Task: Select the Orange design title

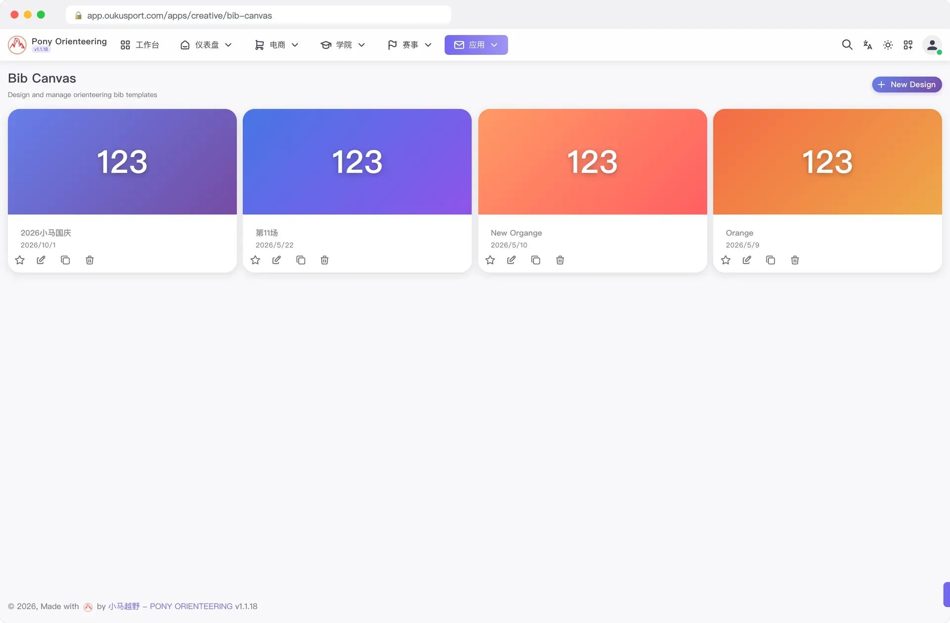Action: [x=739, y=233]
